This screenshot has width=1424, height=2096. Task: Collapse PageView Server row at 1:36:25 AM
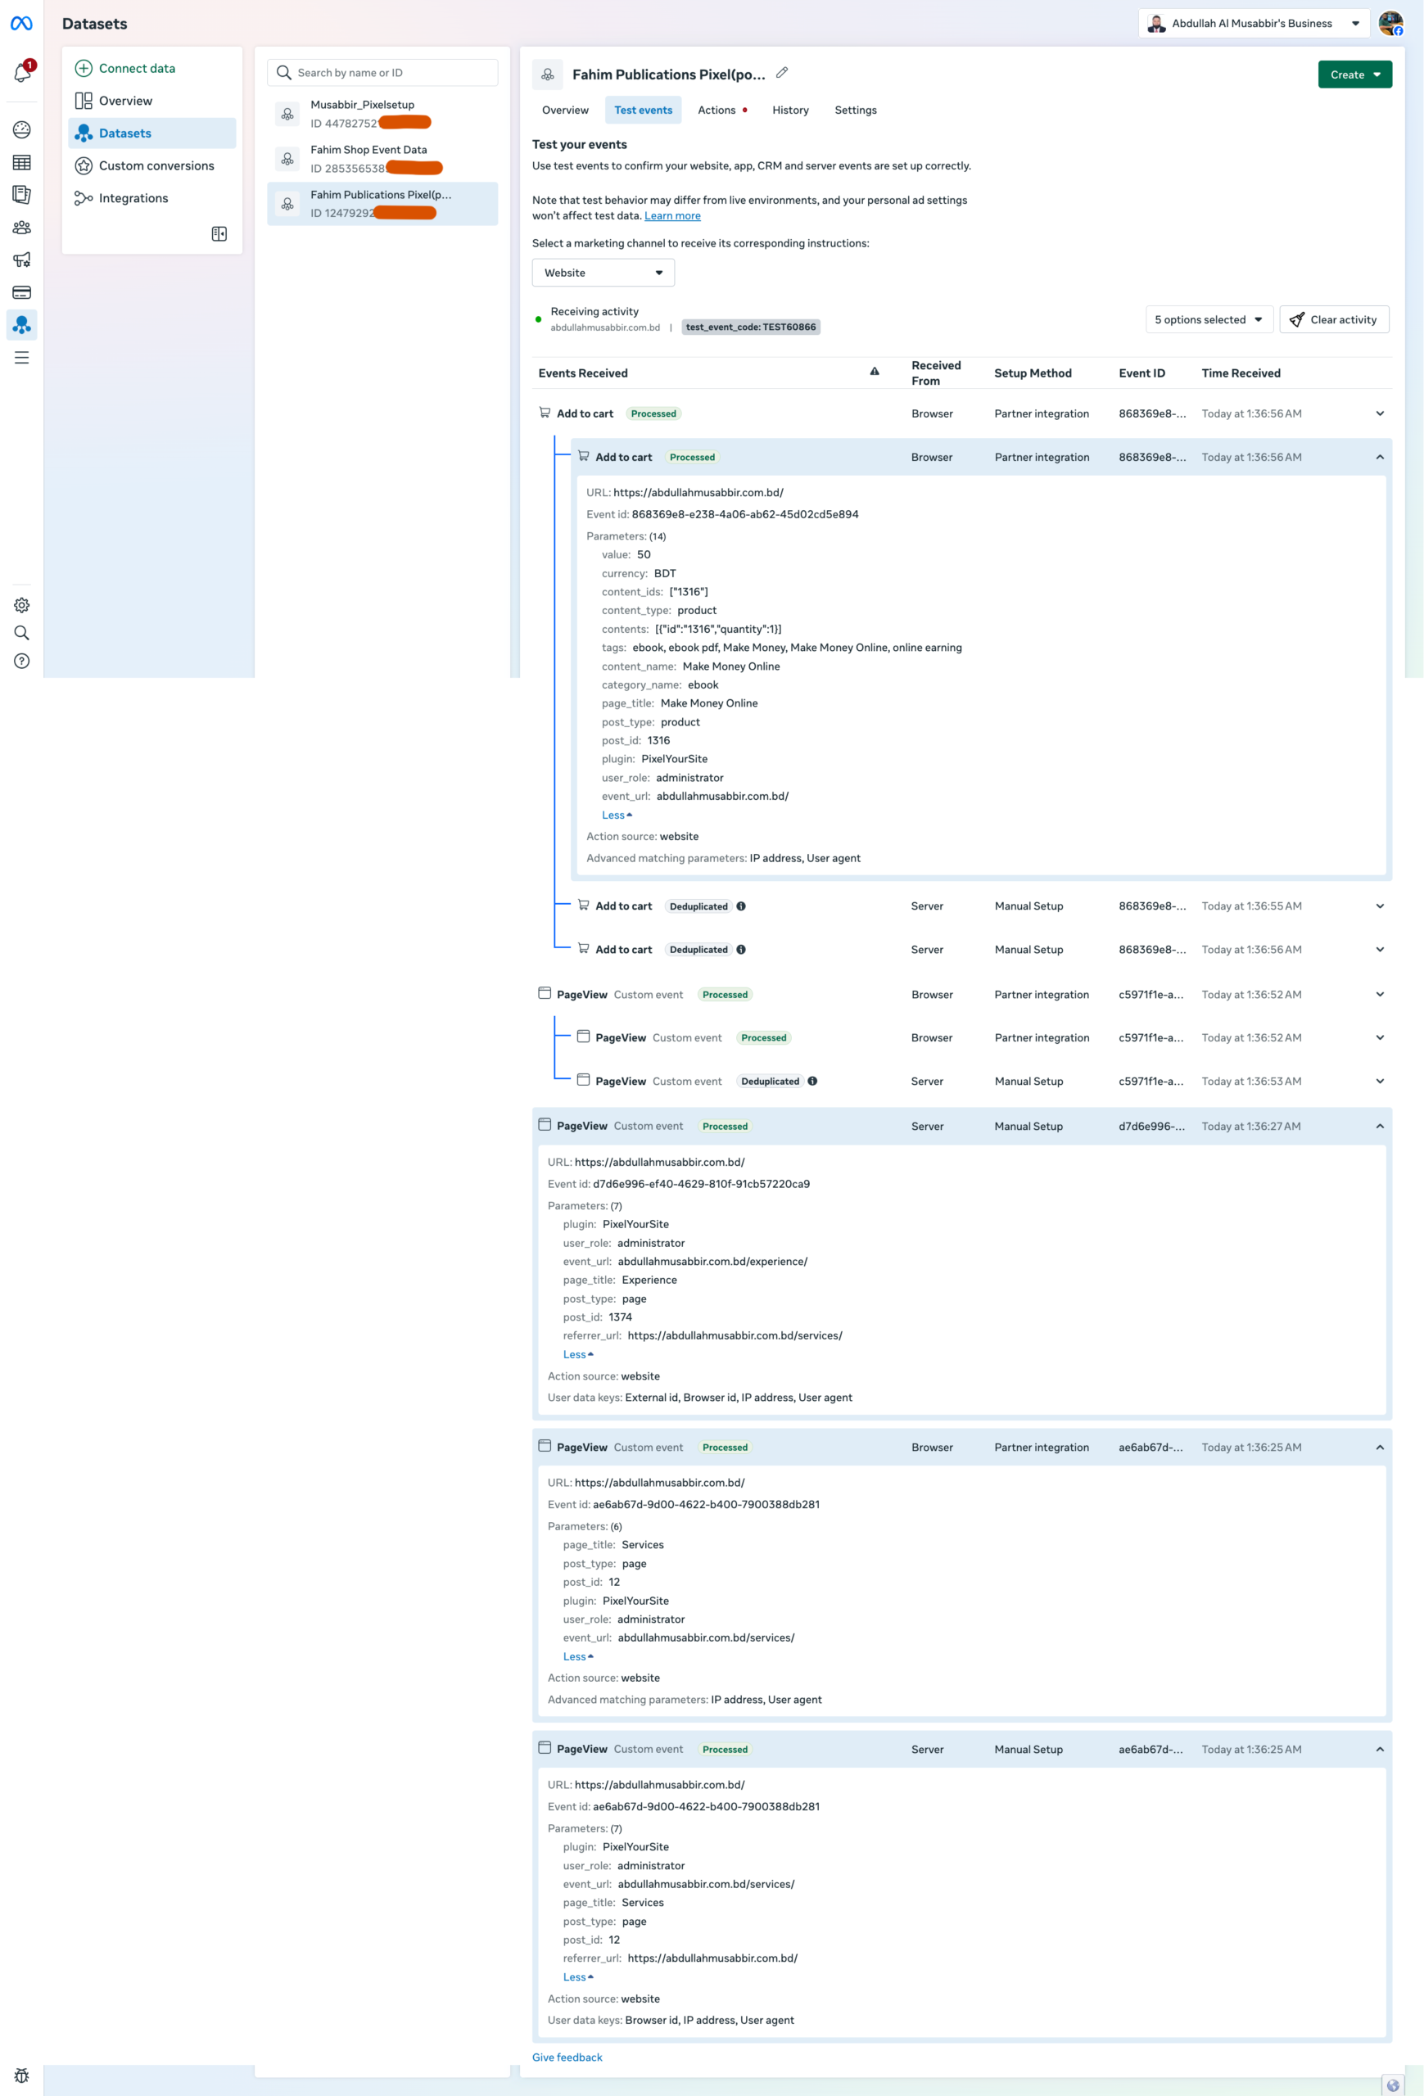click(x=1380, y=1750)
